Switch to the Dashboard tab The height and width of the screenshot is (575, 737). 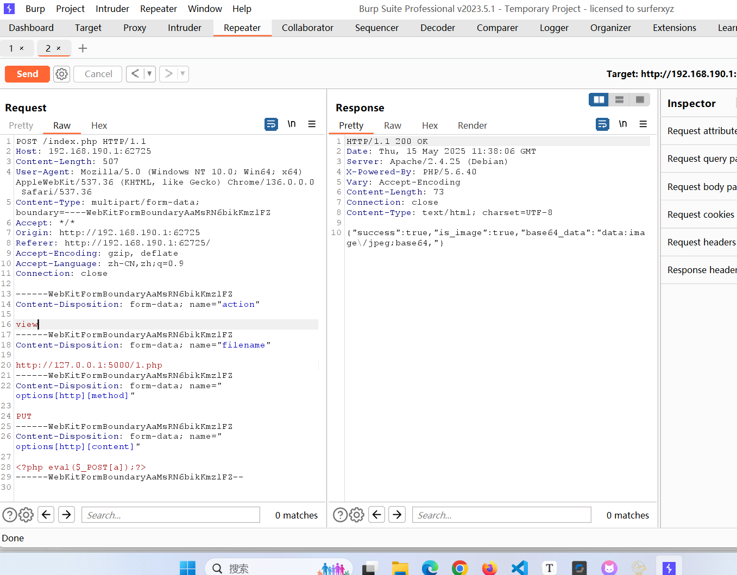click(x=32, y=28)
